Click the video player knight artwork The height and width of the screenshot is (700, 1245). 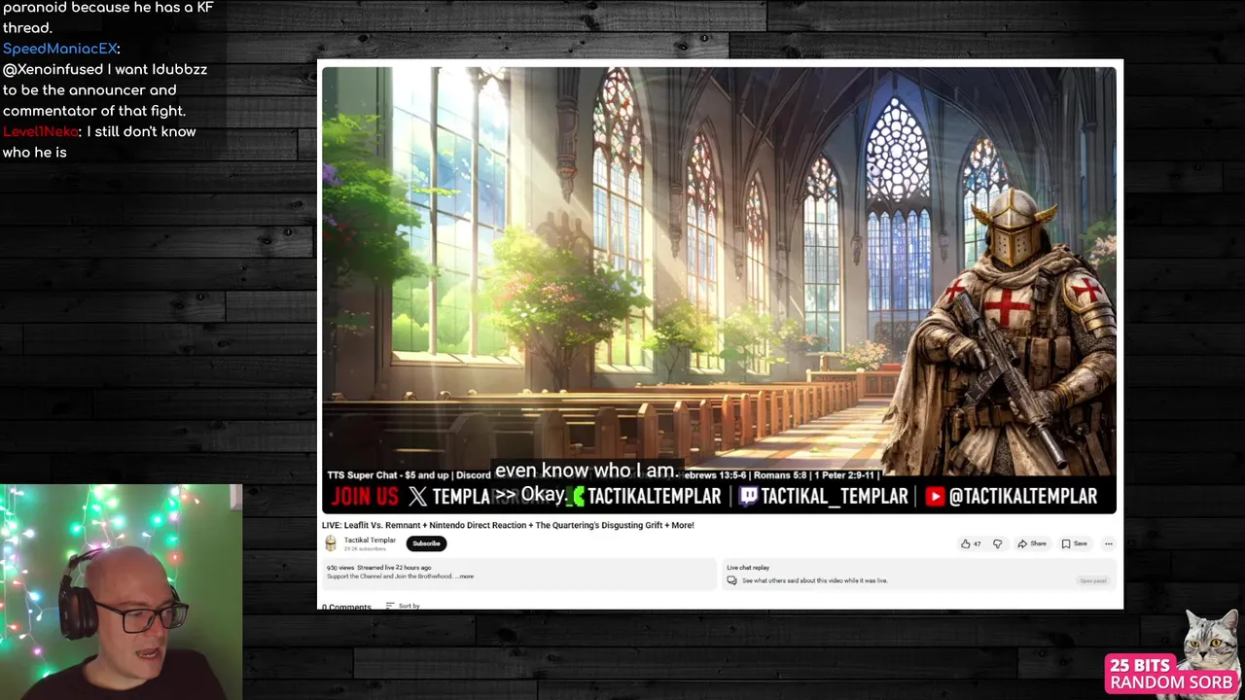pos(1002,331)
